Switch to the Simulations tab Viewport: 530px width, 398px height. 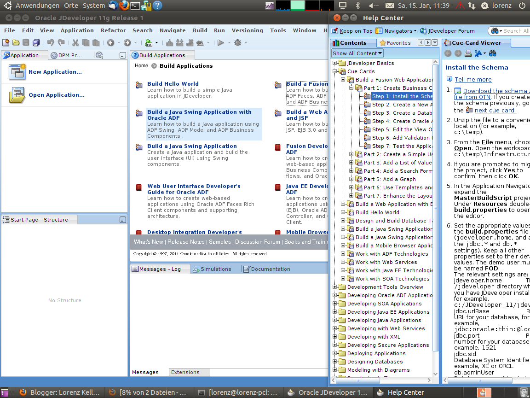[x=212, y=269]
